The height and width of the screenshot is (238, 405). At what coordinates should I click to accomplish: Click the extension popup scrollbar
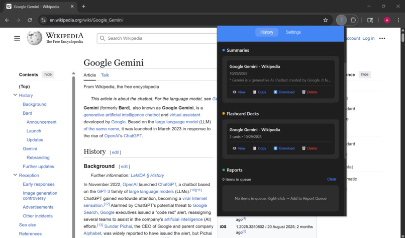point(345,111)
